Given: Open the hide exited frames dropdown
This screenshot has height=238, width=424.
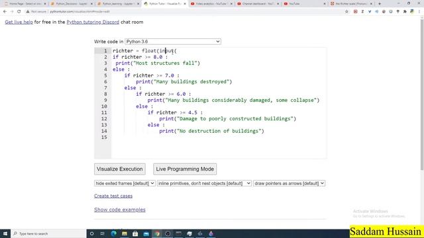Looking at the screenshot, I should tap(125, 183).
